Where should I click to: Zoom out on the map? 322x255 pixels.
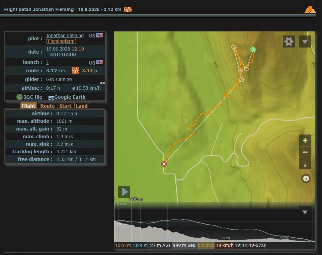tap(305, 152)
